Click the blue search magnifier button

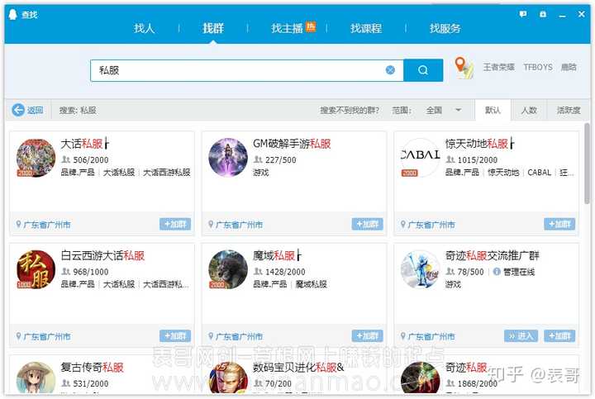tap(423, 70)
